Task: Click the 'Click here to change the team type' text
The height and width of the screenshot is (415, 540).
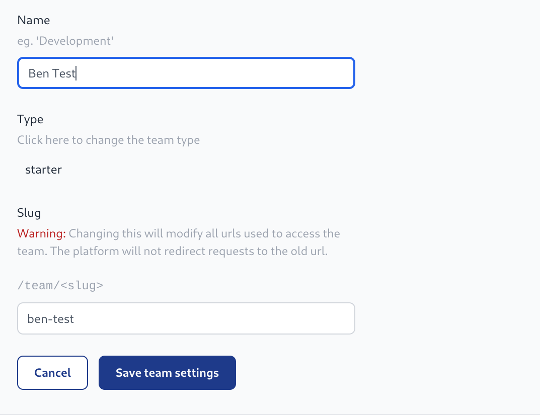Action: click(108, 140)
